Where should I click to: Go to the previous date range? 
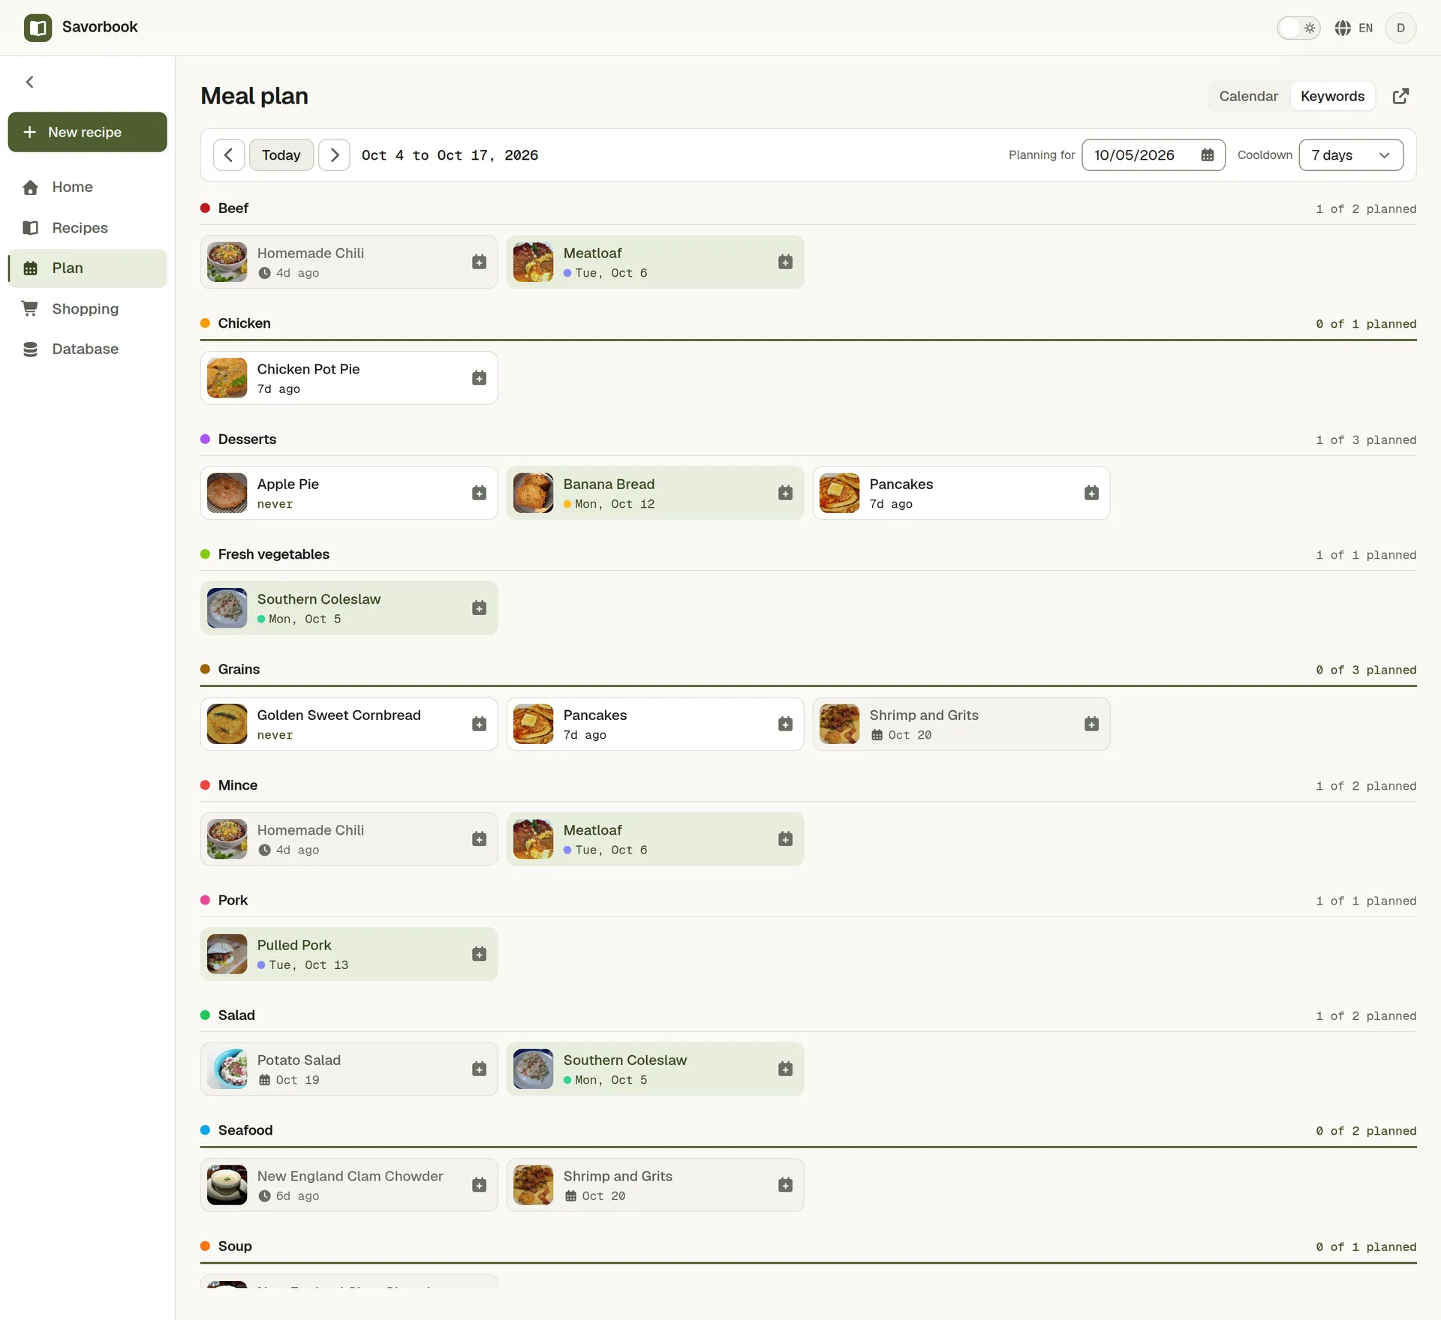(229, 155)
